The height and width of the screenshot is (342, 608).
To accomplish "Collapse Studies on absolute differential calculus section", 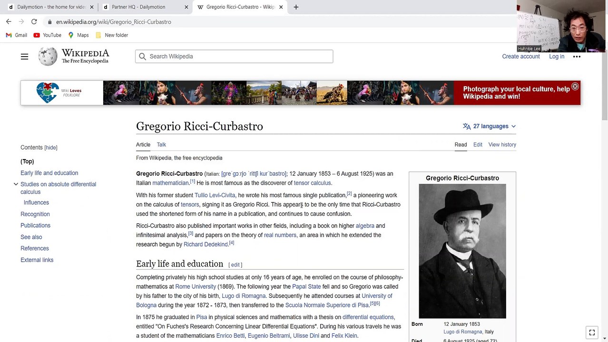I will [x=16, y=184].
